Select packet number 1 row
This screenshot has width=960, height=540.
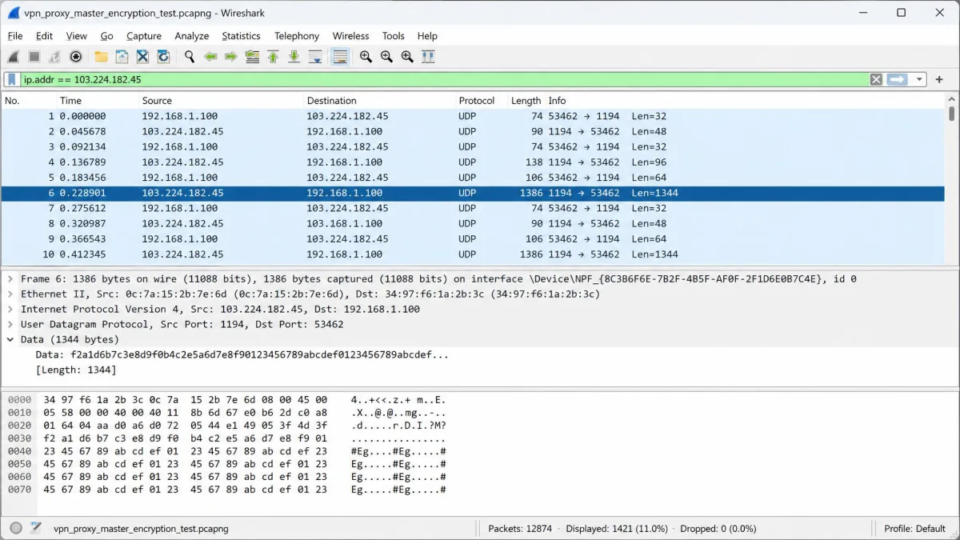473,116
